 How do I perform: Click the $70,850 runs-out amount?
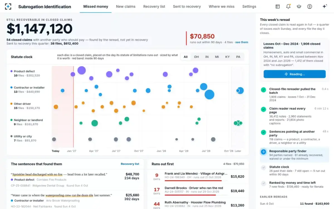pyautogui.click(x=202, y=36)
